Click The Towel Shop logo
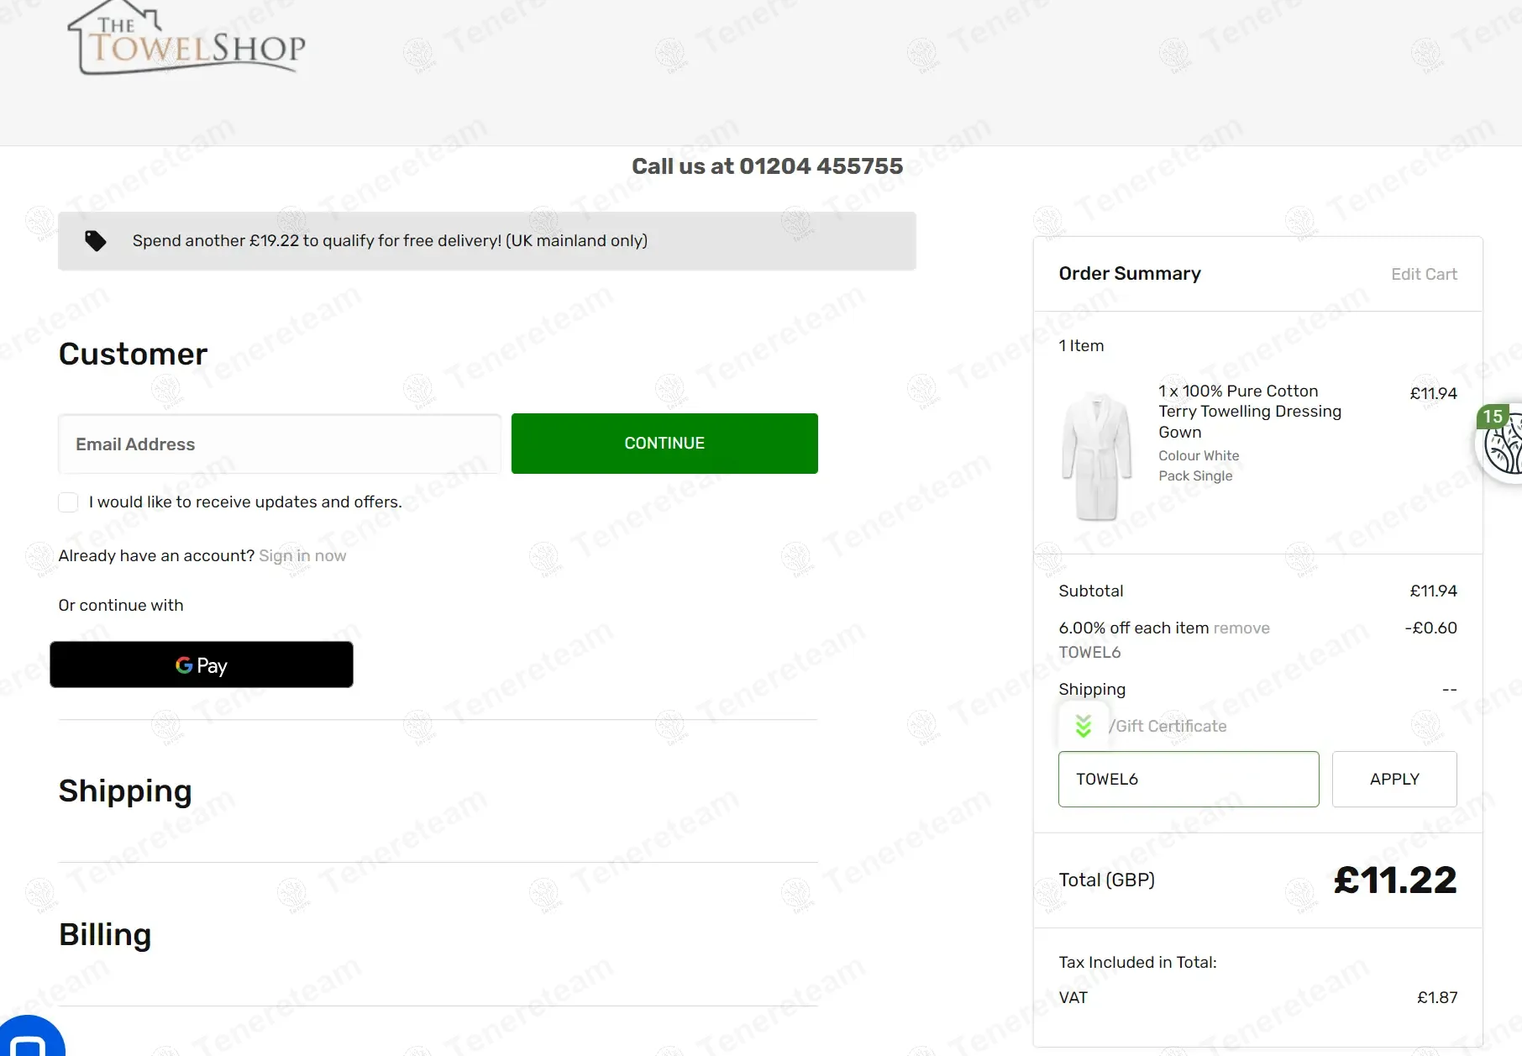 click(x=186, y=39)
